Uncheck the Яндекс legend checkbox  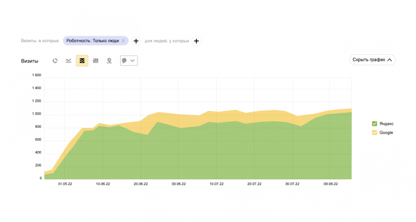point(374,124)
